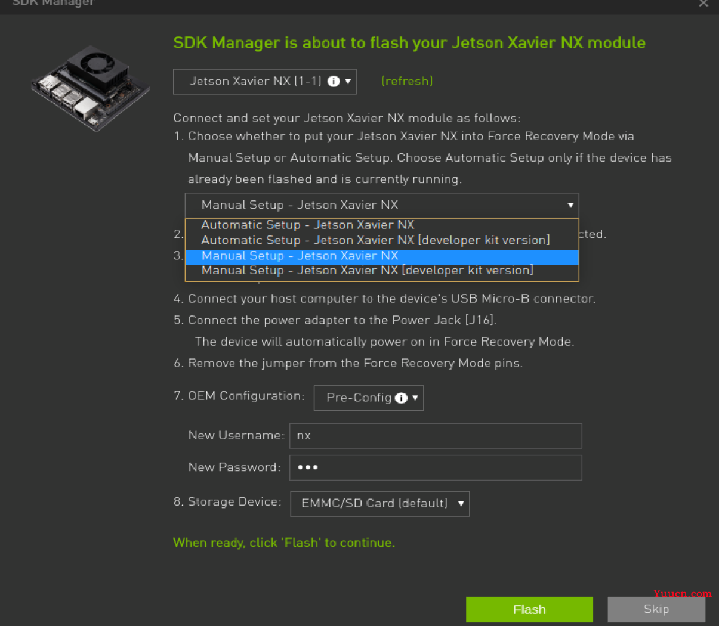
Task: Click the '8. Storage Device:' label
Action: pyautogui.click(x=227, y=501)
